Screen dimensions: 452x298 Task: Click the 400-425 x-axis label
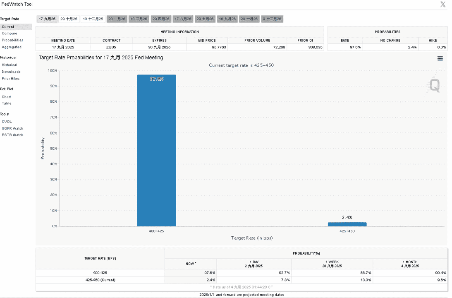[x=157, y=231]
